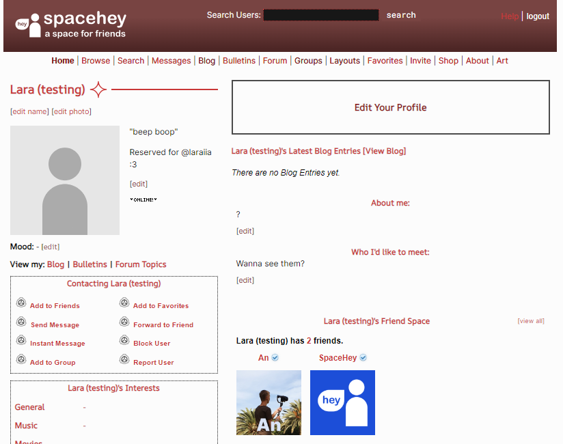This screenshot has width=563, height=444.
Task: Click the Report User link
Action: [x=154, y=363]
